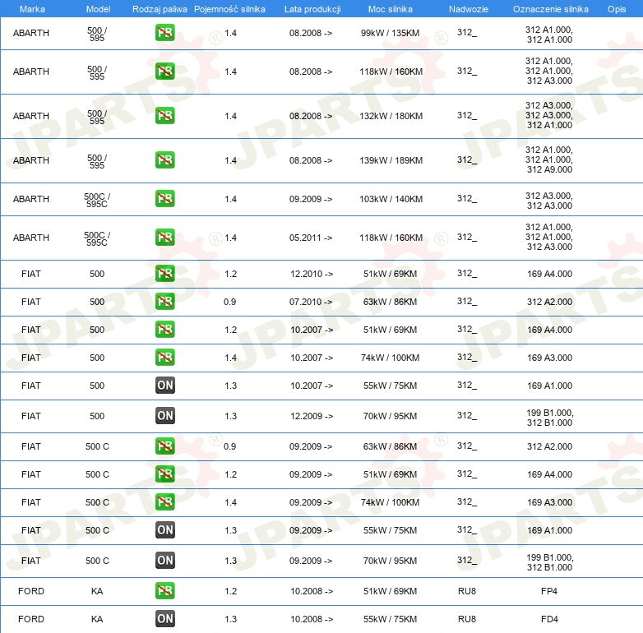
Task: Click petrol icon in ABARTH 103kW / 140KM row
Action: [x=165, y=198]
